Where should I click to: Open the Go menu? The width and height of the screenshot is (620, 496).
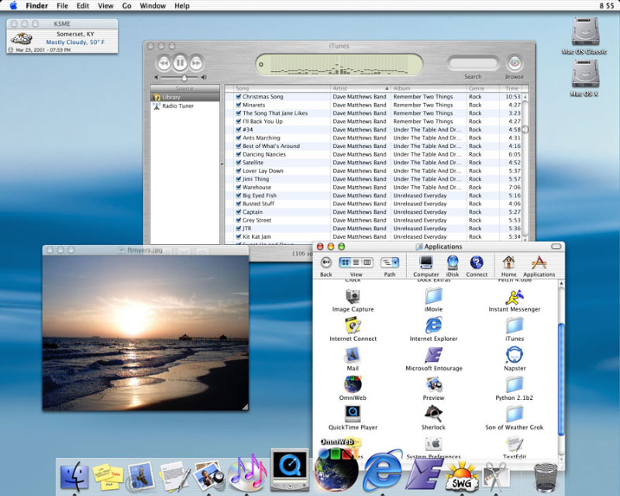pos(126,5)
